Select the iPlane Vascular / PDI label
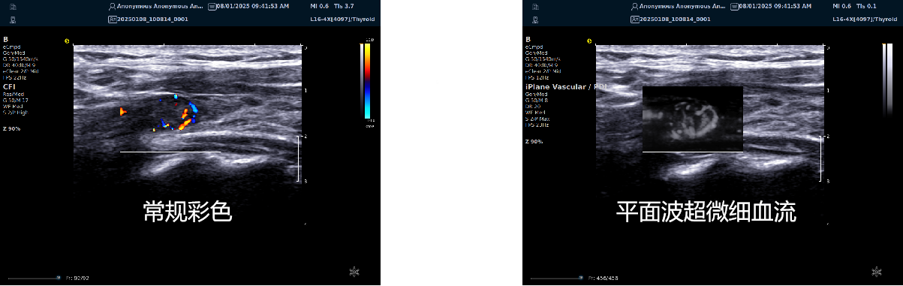 click(x=564, y=87)
